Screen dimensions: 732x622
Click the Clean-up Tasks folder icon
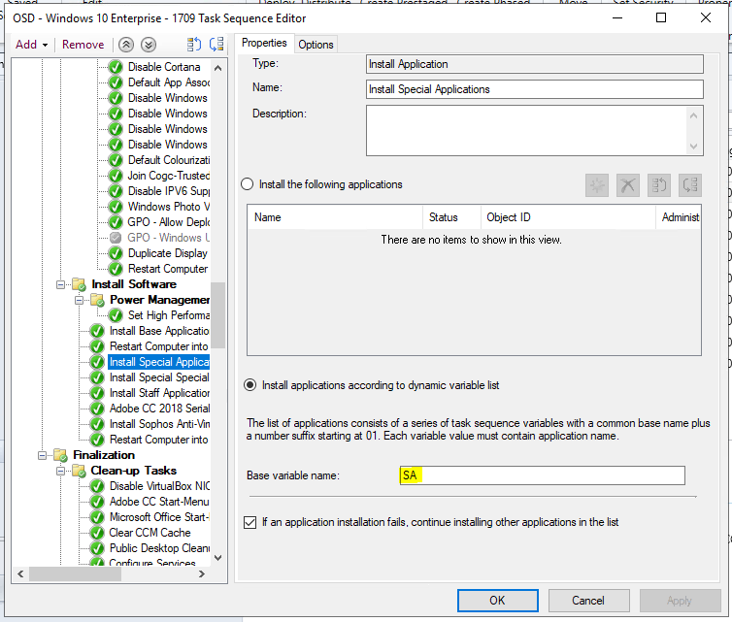click(79, 471)
